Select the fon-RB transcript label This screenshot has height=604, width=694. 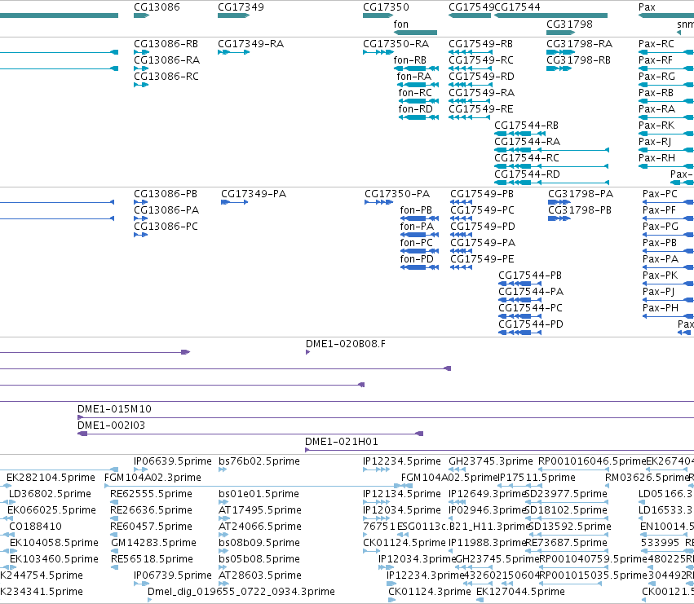410,60
